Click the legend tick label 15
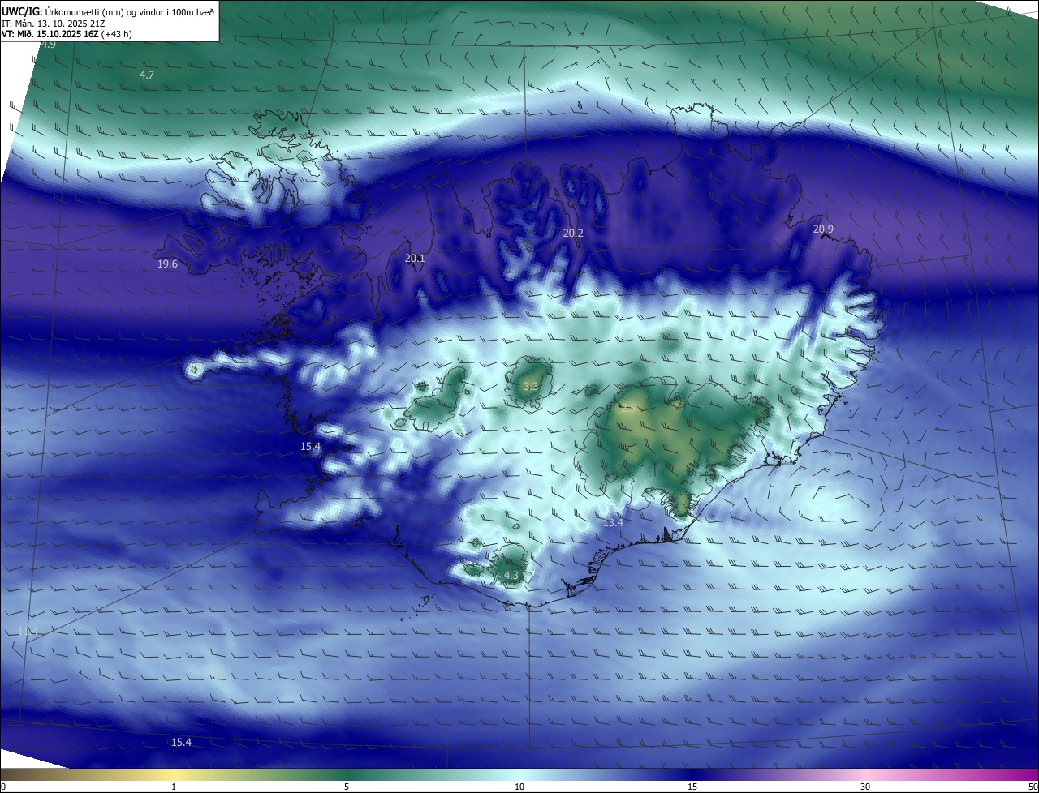The height and width of the screenshot is (793, 1039). click(692, 787)
